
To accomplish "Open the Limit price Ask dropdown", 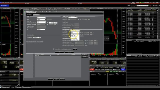I will click(x=41, y=23).
